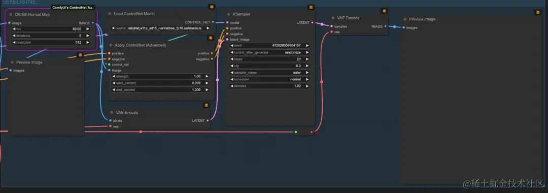
Task: Decrease cfg value with its left arrow
Action: tap(232, 66)
